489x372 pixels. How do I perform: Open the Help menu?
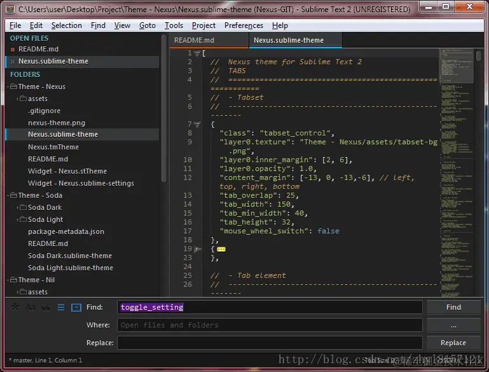coord(280,25)
